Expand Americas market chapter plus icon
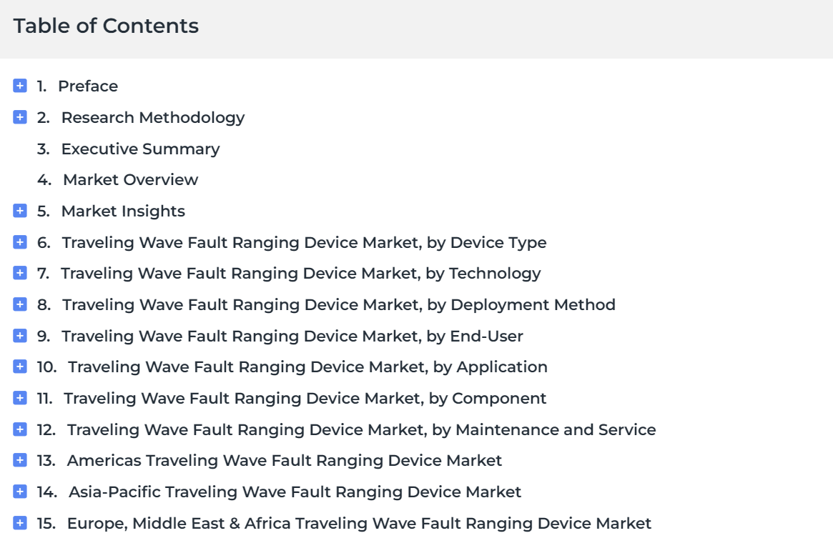The image size is (833, 538). coord(19,460)
